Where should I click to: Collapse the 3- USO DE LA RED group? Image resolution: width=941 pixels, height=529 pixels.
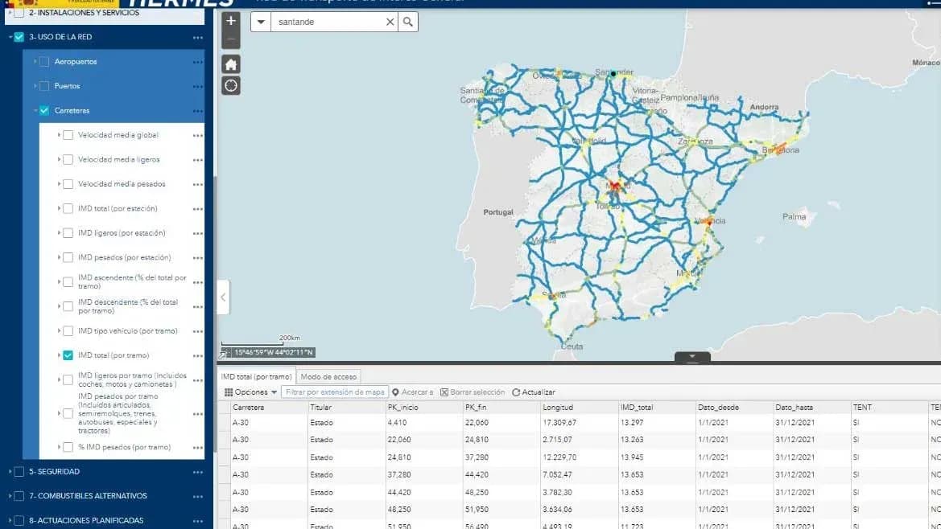10,37
